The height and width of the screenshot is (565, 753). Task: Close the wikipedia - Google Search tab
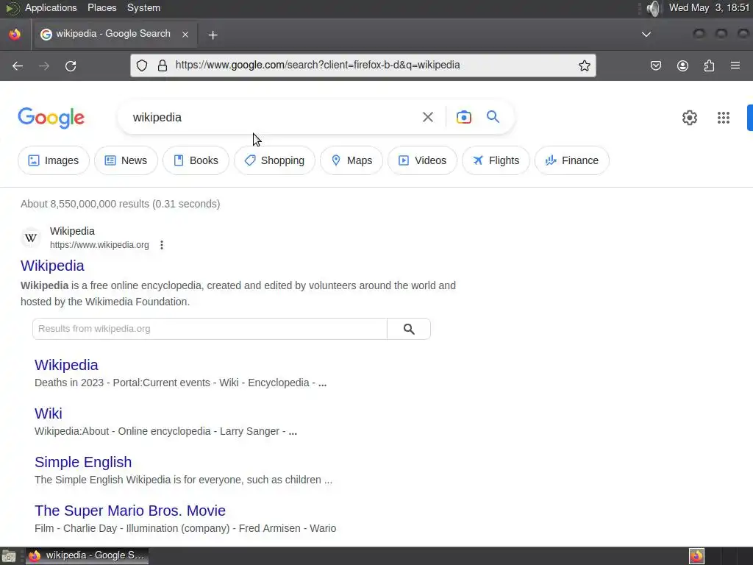[x=185, y=34]
